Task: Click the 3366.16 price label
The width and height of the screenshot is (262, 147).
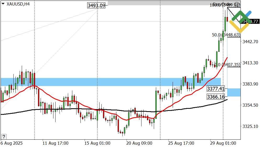Action: [216, 97]
